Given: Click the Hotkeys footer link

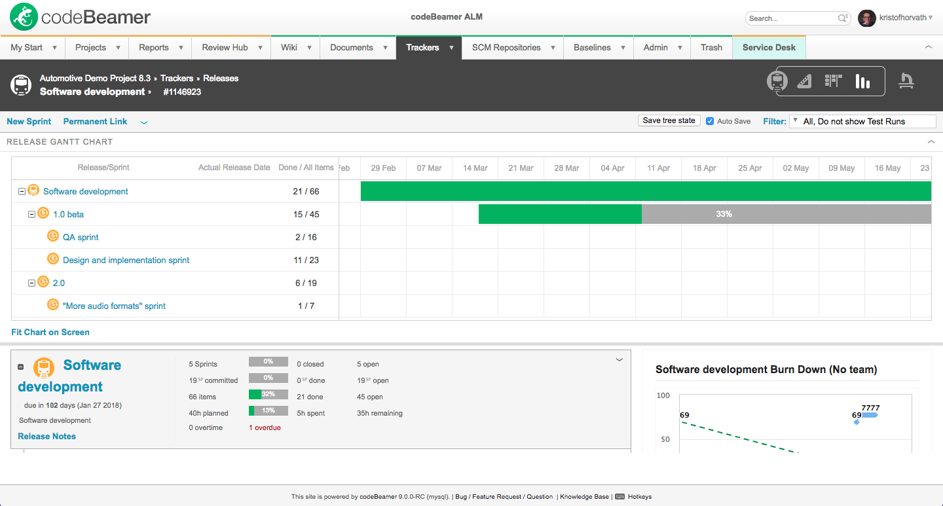Looking at the screenshot, I should point(640,497).
